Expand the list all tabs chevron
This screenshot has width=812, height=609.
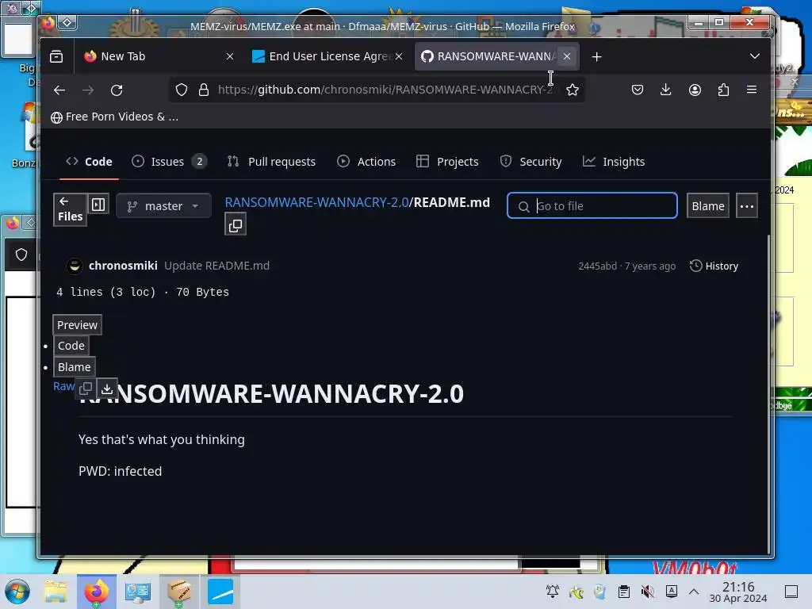755,56
